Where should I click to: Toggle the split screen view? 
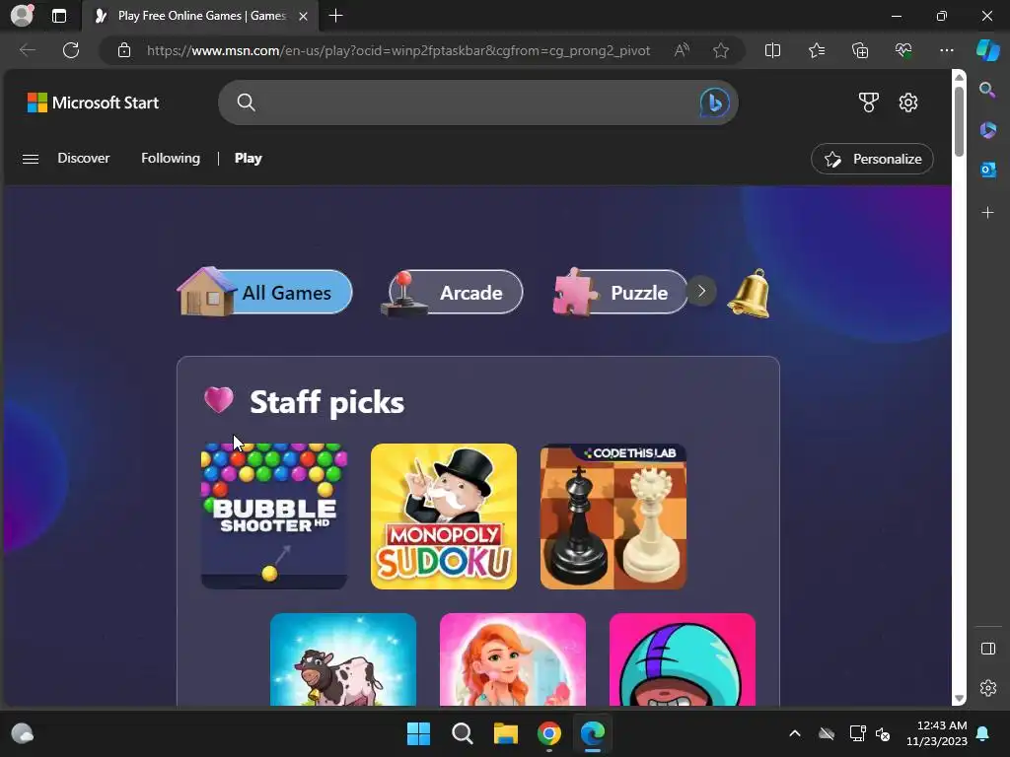(x=772, y=50)
